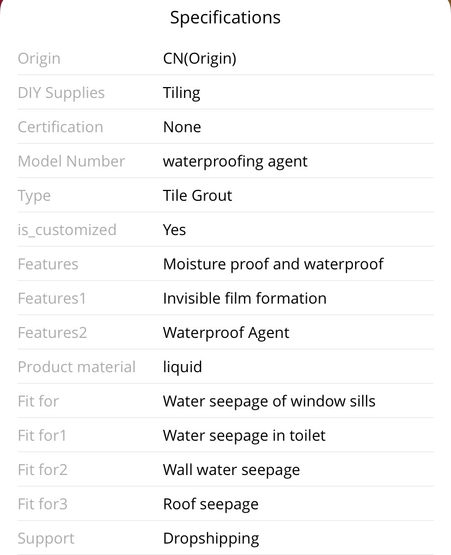Tap the Specifications heading
This screenshot has width=451, height=555.
coord(225,18)
